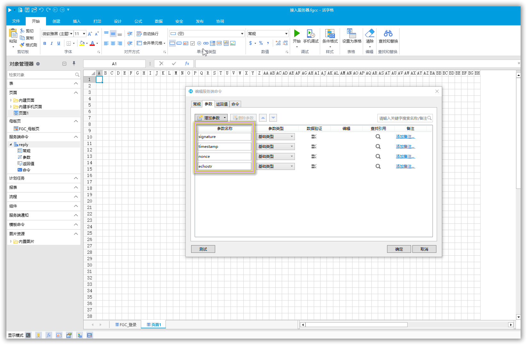Click the increase font size icon

pos(90,34)
